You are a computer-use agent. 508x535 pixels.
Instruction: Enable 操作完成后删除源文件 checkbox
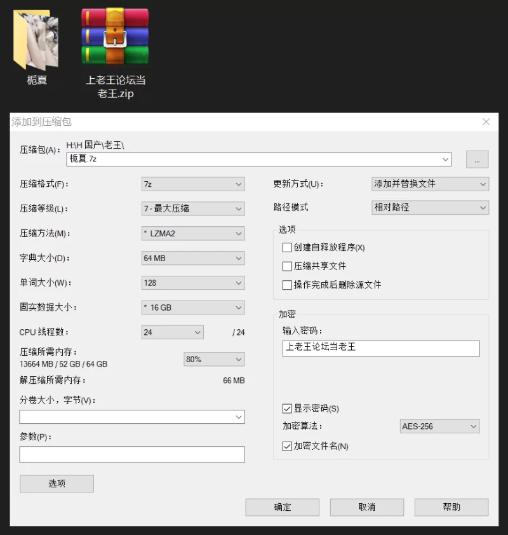point(287,285)
